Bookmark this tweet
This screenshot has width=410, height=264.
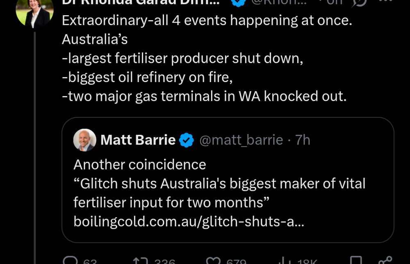pos(357,261)
